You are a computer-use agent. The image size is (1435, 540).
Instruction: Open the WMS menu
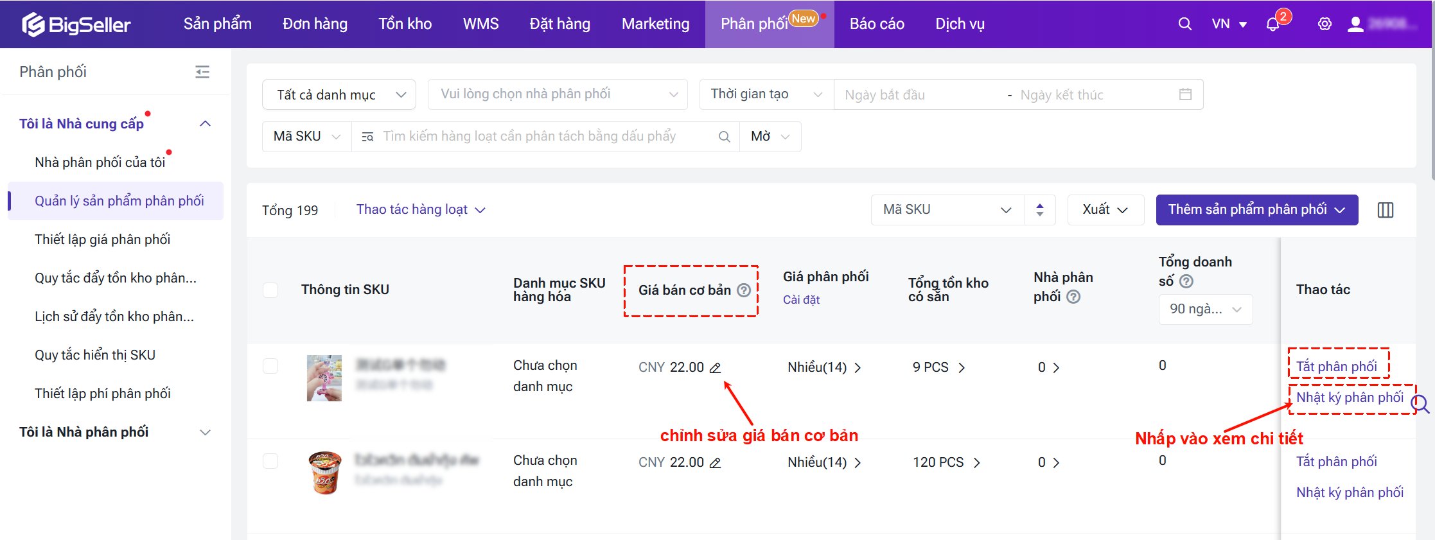481,24
